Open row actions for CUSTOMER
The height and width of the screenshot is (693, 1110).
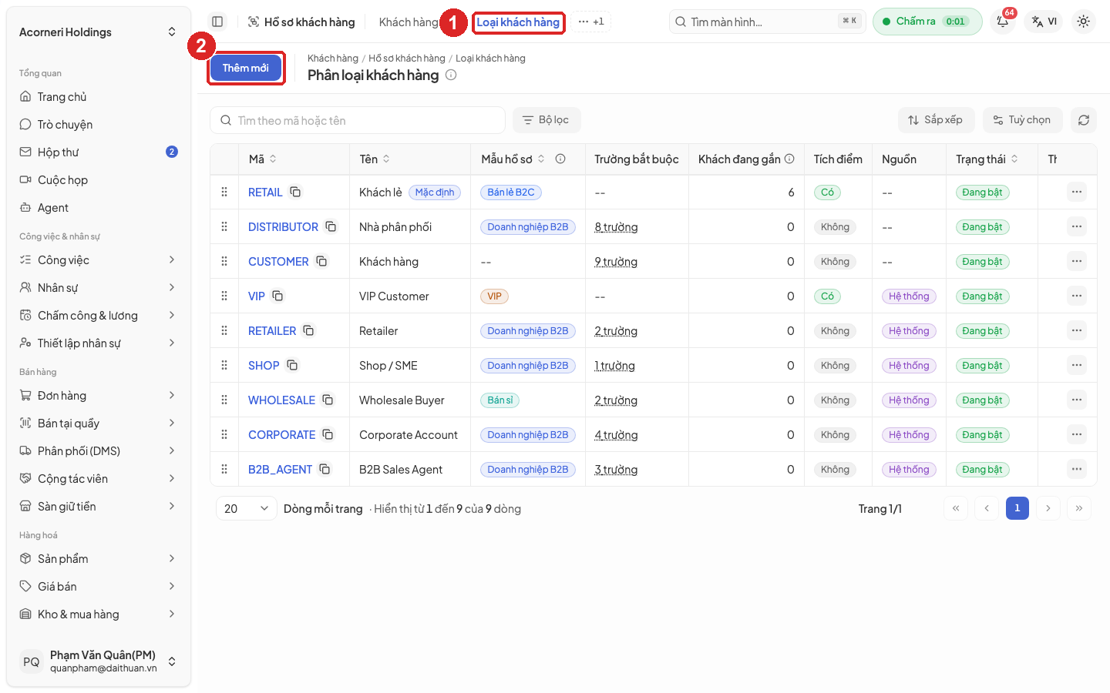1076,261
